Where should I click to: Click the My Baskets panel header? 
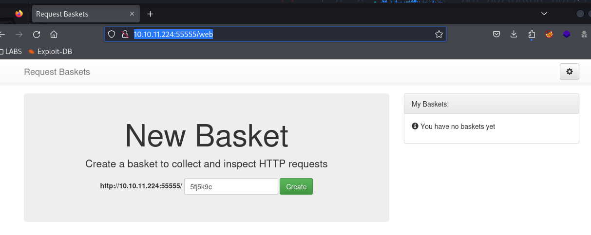tap(492, 104)
